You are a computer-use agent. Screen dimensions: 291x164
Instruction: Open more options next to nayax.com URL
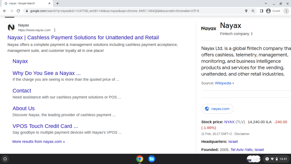(x=55, y=30)
